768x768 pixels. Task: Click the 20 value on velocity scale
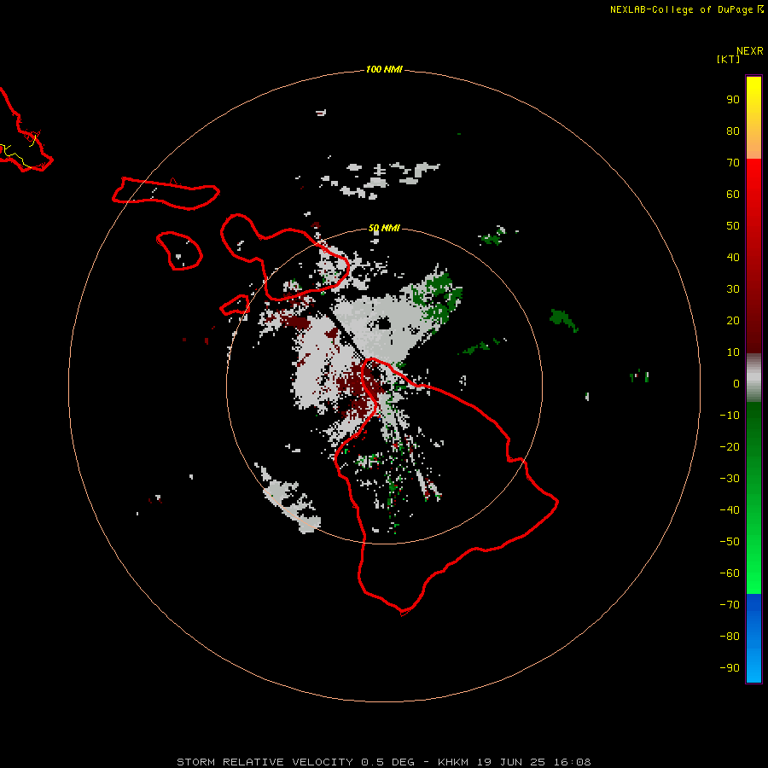(733, 320)
